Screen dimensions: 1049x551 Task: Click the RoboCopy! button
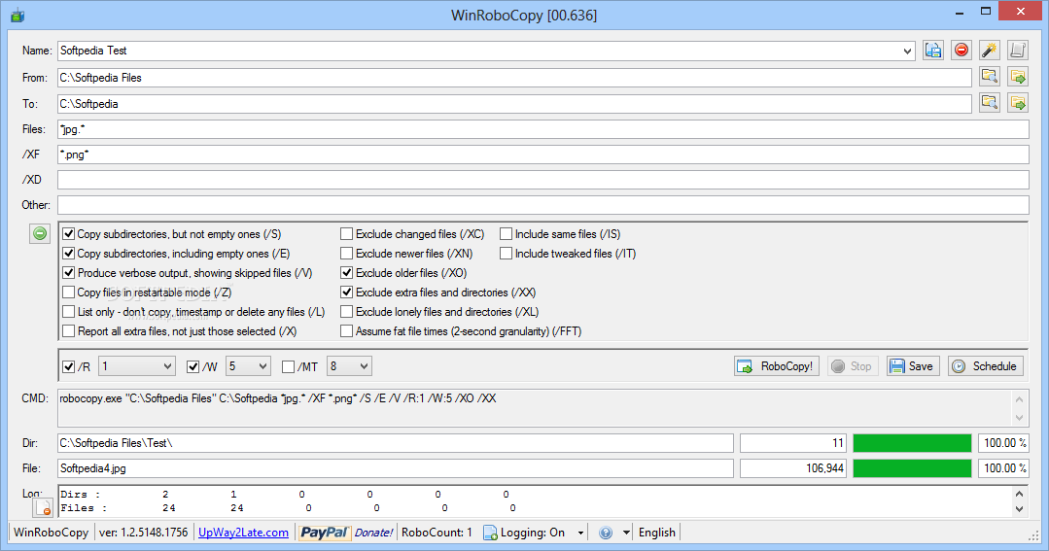[x=776, y=366]
